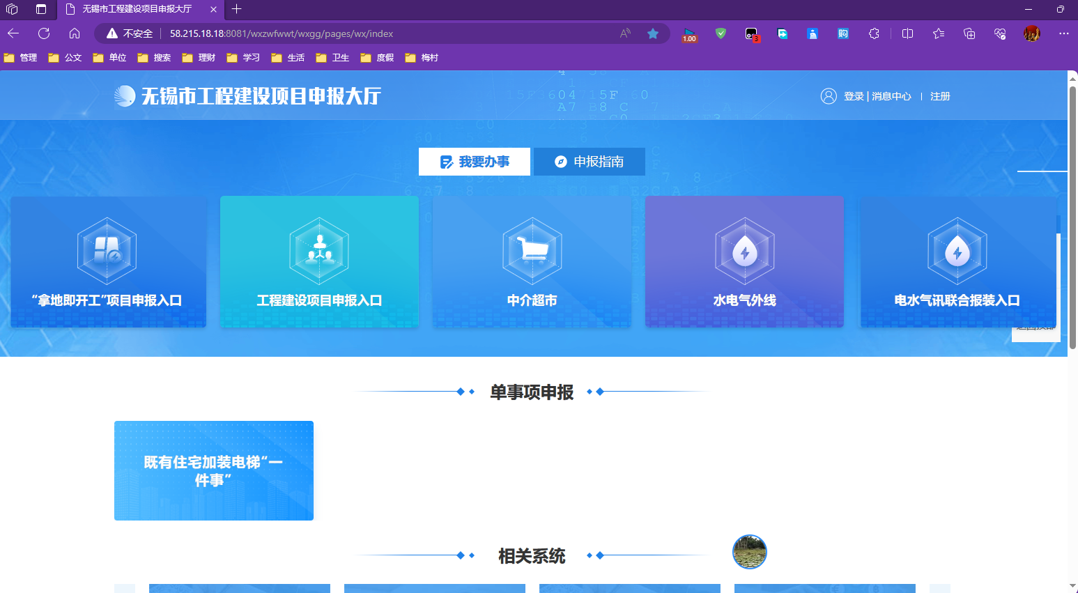Click the 中介超市 shopping cart icon
Viewport: 1078px width, 593px height.
(x=532, y=251)
